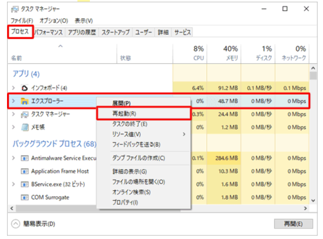Choose ファイルの場所を開く(O) menu entry
323x239 pixels.
(x=144, y=182)
